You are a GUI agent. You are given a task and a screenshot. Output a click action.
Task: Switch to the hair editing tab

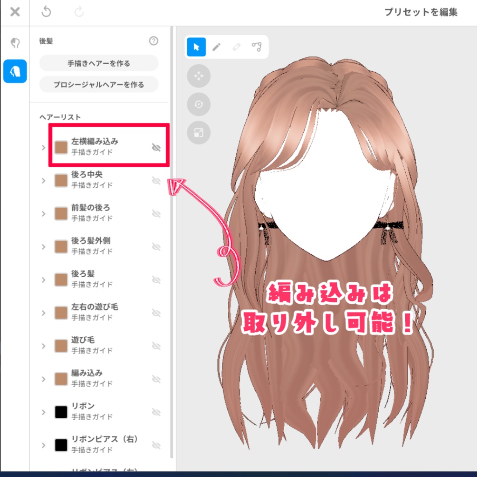15,71
